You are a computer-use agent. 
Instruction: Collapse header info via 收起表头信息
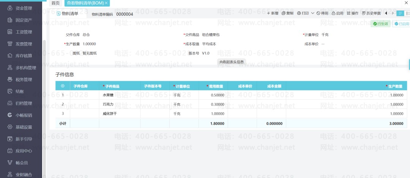pos(232,62)
